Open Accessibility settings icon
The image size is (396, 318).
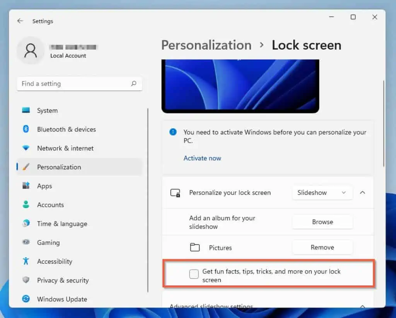[x=26, y=261]
